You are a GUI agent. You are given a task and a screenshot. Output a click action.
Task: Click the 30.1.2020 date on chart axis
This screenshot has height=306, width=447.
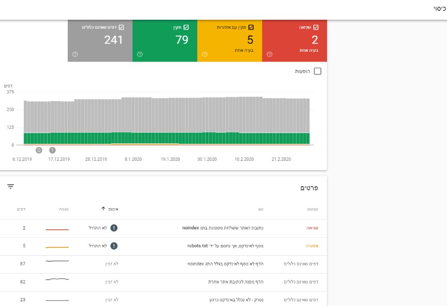(x=207, y=159)
